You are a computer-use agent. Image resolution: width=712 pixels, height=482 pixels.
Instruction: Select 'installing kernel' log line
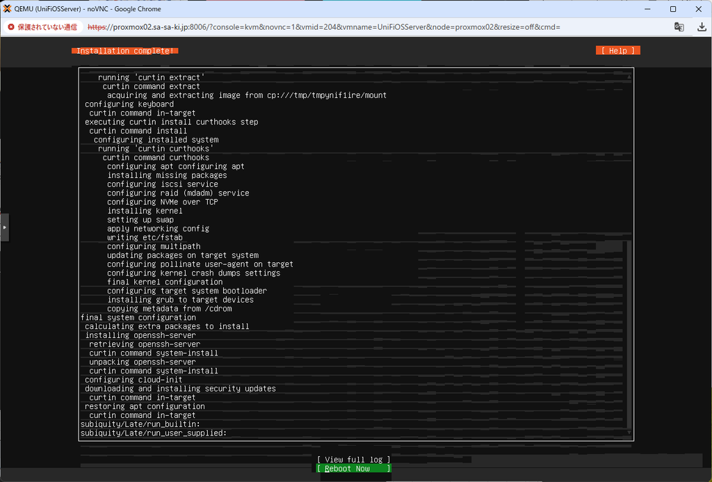click(145, 211)
